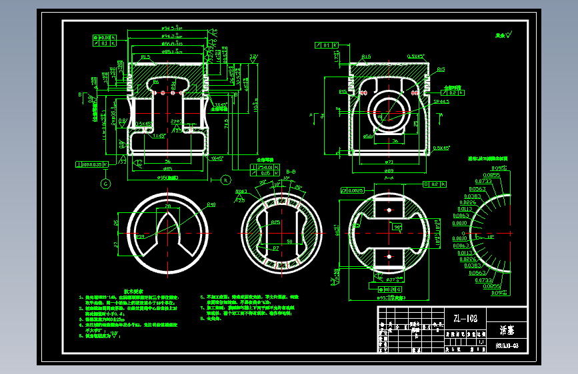Viewport: 578px width, 374px height.
Task: Click the circled K datum symbol
Action: pyautogui.click(x=226, y=180)
